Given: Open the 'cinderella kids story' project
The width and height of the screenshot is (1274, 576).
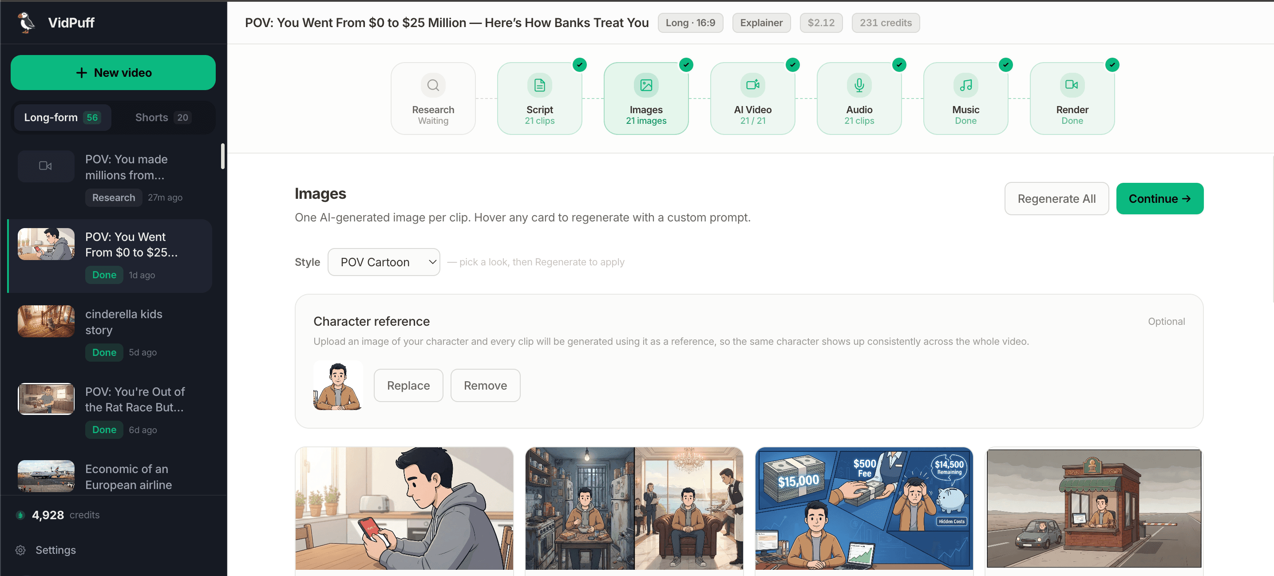Looking at the screenshot, I should tap(110, 333).
